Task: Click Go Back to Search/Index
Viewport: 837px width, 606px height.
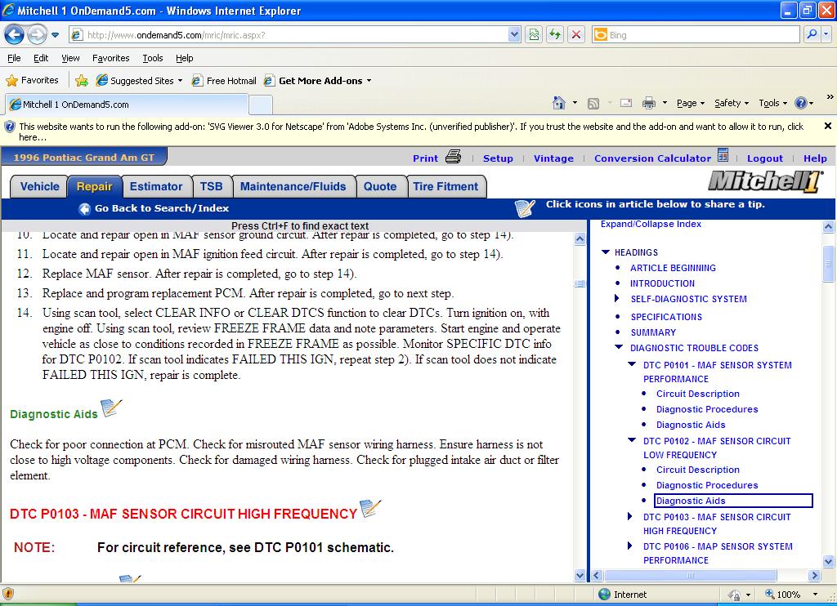Action: 154,208
